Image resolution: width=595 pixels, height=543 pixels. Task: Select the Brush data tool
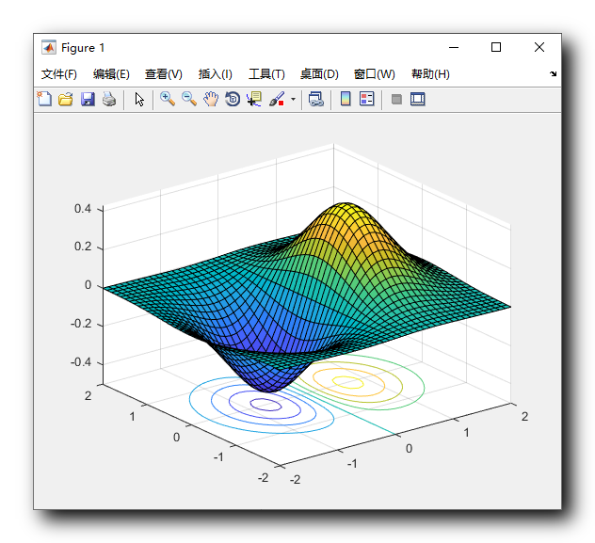(x=277, y=99)
